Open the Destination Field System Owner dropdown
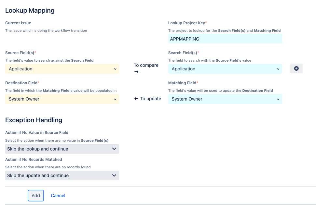This screenshot has width=316, height=205. [62, 99]
